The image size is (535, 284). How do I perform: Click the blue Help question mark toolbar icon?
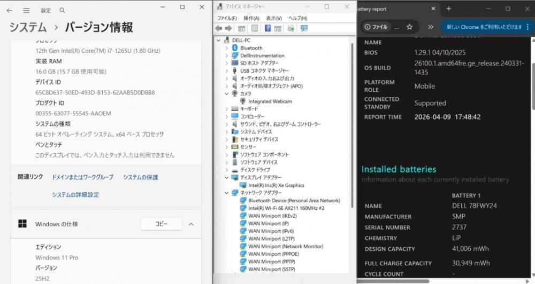point(268,28)
